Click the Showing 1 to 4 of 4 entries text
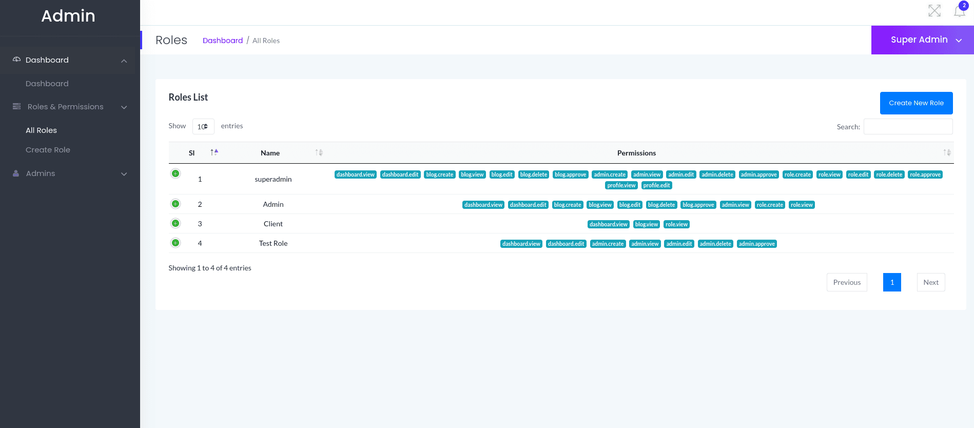974x428 pixels. 210,268
